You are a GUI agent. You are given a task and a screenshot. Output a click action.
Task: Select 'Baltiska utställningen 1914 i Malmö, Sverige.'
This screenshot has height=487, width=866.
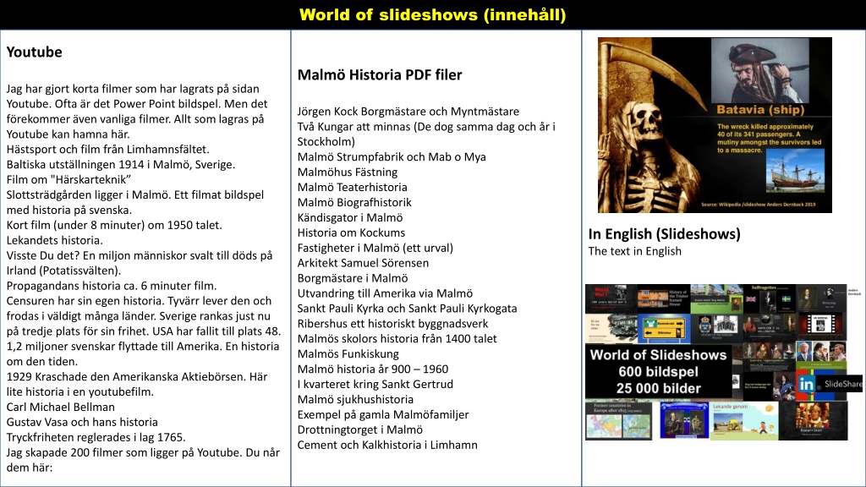coord(120,165)
